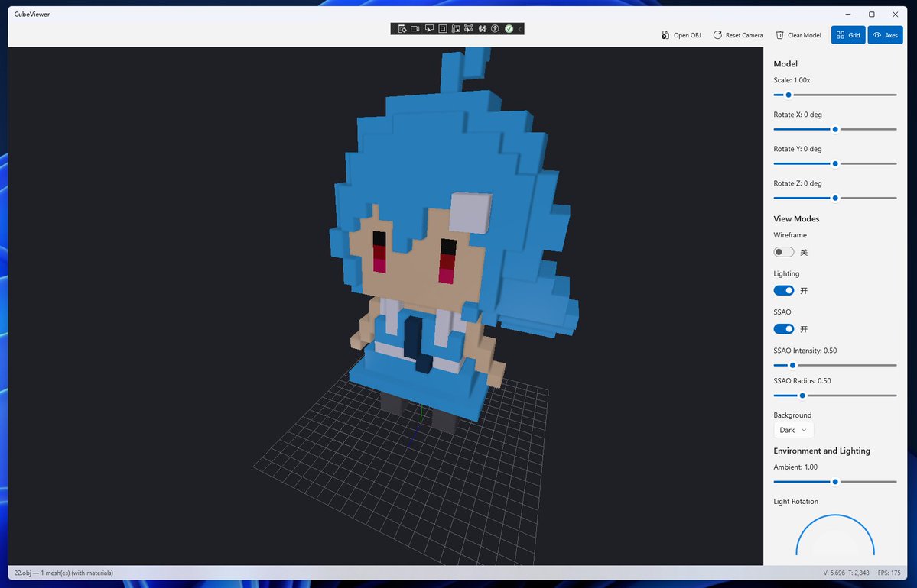917x588 pixels.
Task: Click the 'Rotate Y: 0 deg' label
Action: point(798,149)
